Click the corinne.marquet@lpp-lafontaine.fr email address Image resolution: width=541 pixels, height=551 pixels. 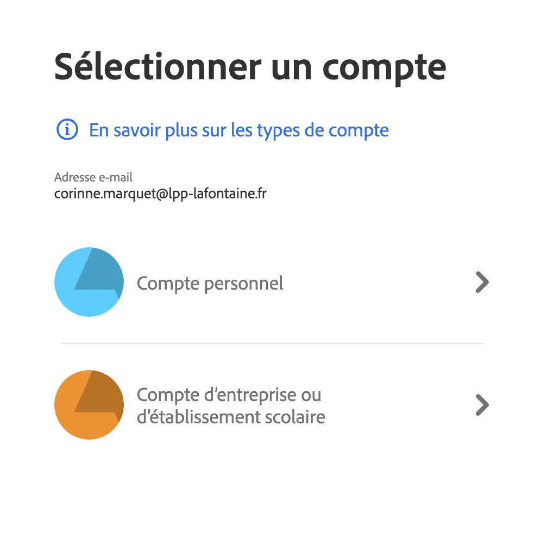coord(161,193)
